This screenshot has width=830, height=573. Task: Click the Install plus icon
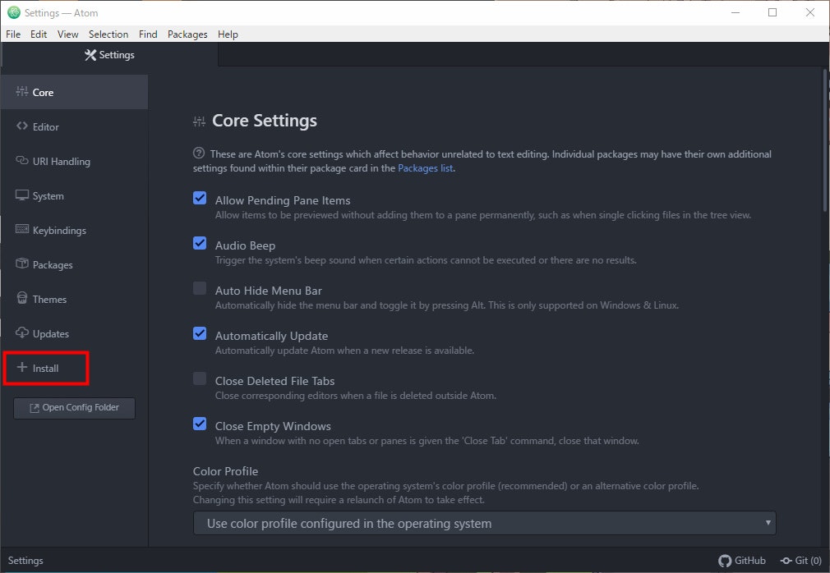(x=22, y=368)
